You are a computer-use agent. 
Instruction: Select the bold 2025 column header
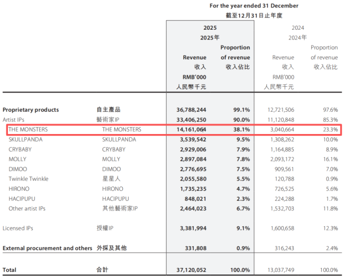click(x=210, y=28)
